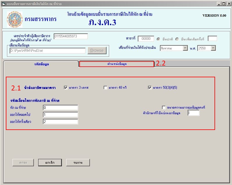Click the Browse button
This screenshot has width=232, height=185.
[x=97, y=50]
